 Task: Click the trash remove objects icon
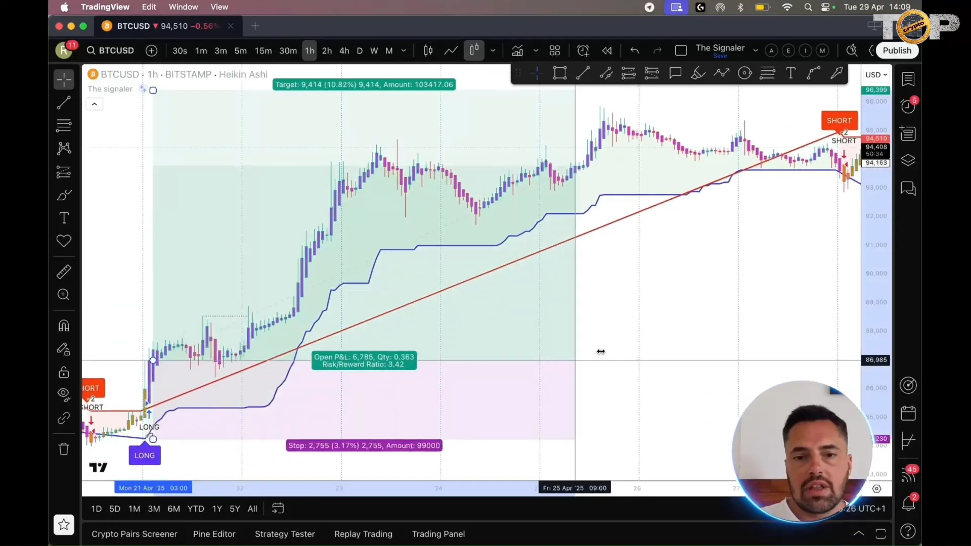click(x=64, y=449)
